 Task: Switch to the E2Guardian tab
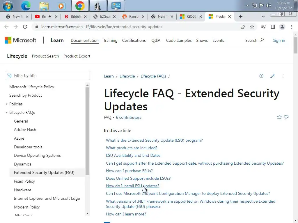point(104,17)
